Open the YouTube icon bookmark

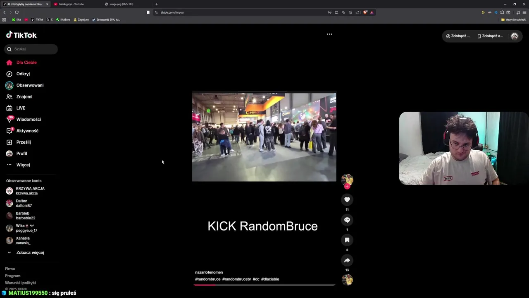coord(26,19)
